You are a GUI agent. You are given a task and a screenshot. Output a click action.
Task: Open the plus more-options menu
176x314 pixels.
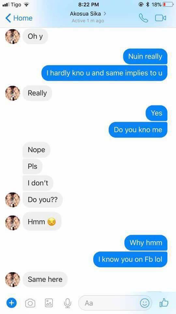[12, 303]
